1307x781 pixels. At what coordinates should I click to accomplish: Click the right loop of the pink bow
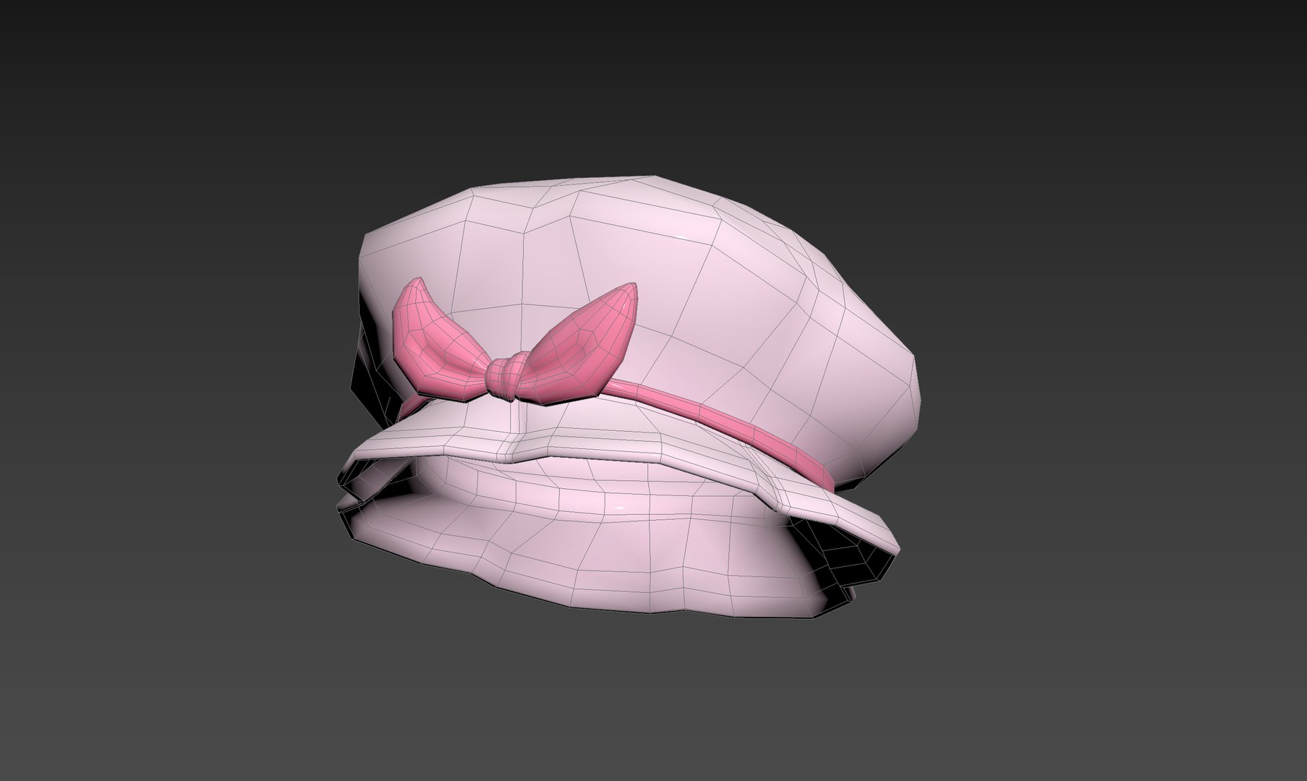579,346
